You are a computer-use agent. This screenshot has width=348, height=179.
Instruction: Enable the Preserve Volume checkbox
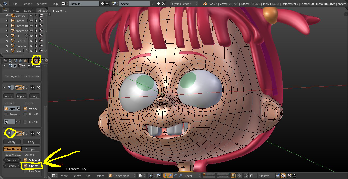click(6, 114)
